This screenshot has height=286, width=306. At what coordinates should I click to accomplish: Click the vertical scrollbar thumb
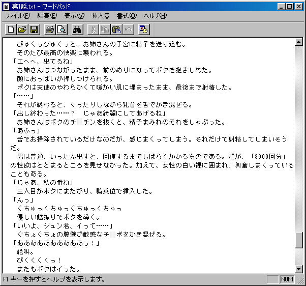(299, 240)
